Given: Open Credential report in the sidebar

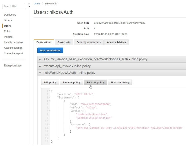Looking at the screenshot, I should [13, 53].
